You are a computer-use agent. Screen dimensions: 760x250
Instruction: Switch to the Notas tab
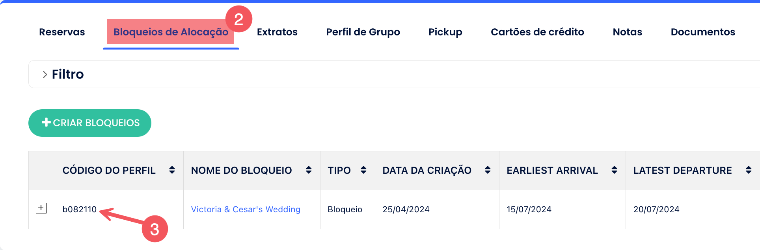point(627,32)
